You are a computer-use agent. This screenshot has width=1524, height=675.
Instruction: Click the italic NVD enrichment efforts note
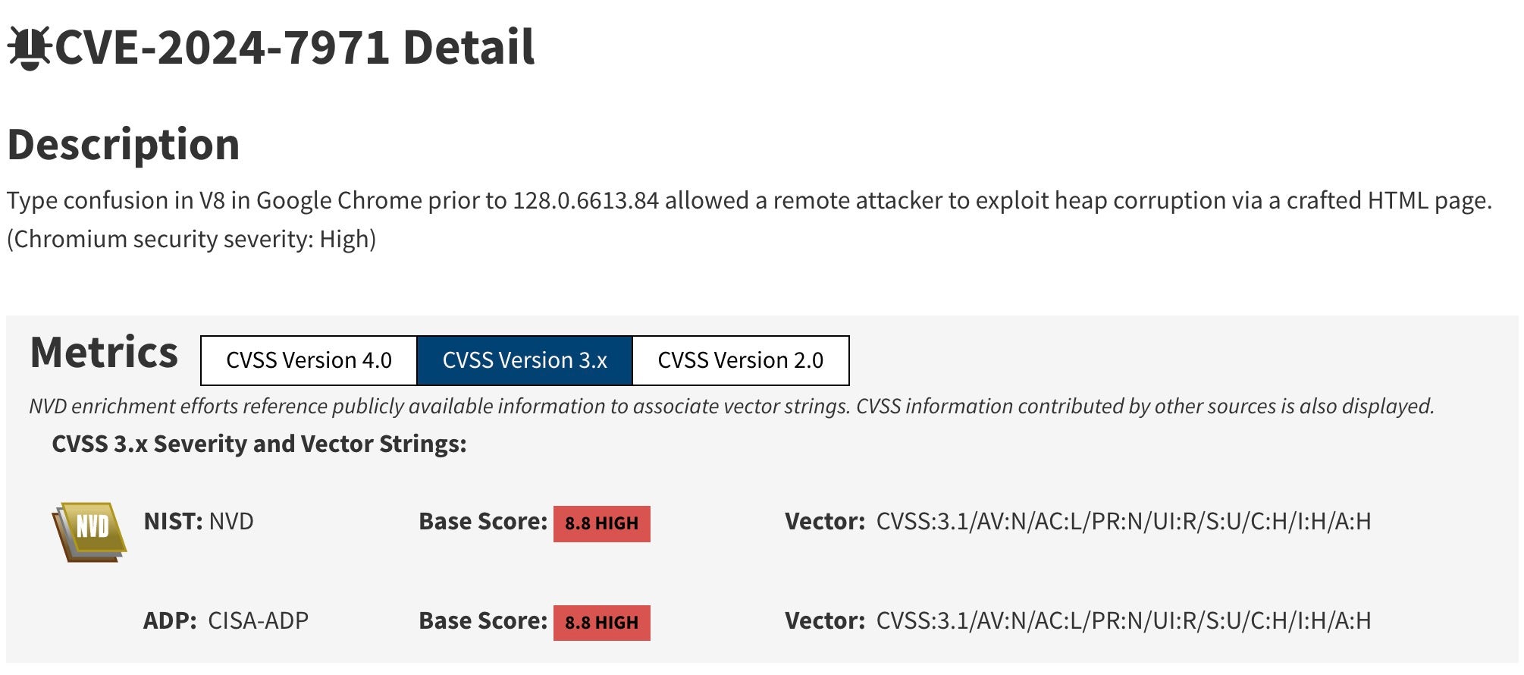(x=731, y=407)
